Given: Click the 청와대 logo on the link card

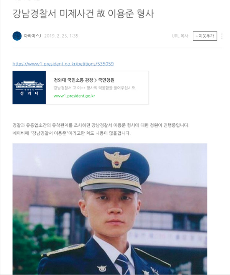Looking at the screenshot, I should point(29,87).
